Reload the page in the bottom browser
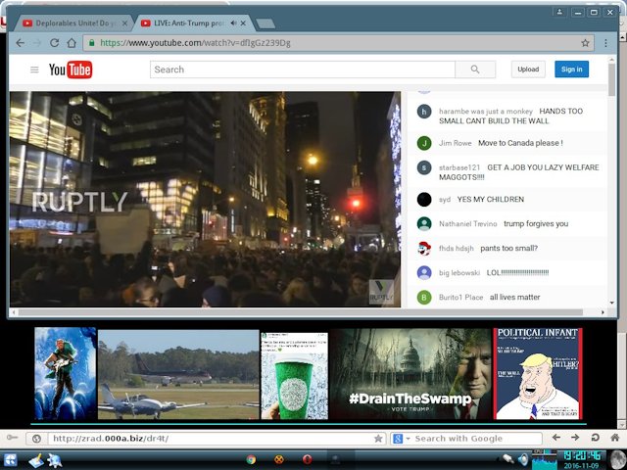Screen dimensions: 627x470 [x=595, y=438]
